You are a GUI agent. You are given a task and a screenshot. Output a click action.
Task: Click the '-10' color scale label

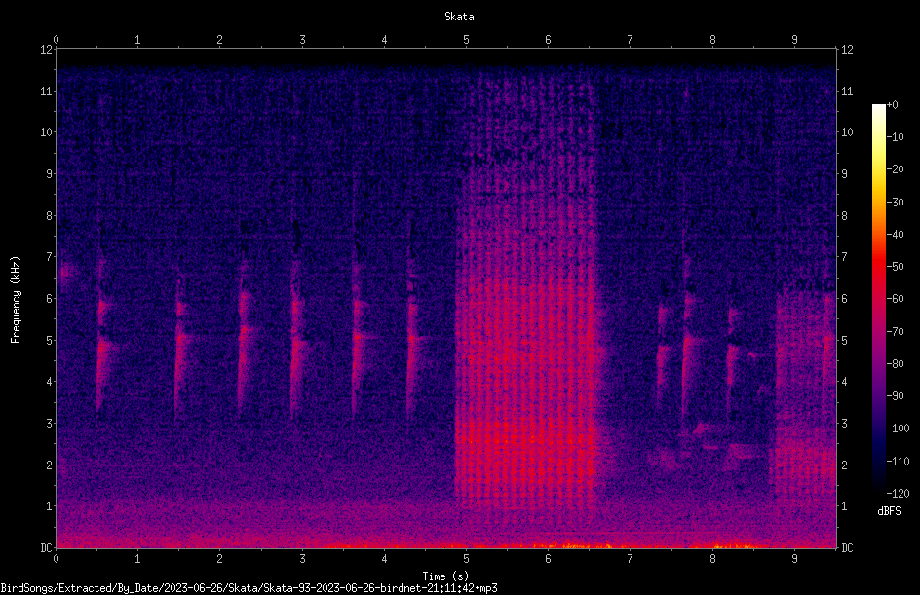pos(896,137)
